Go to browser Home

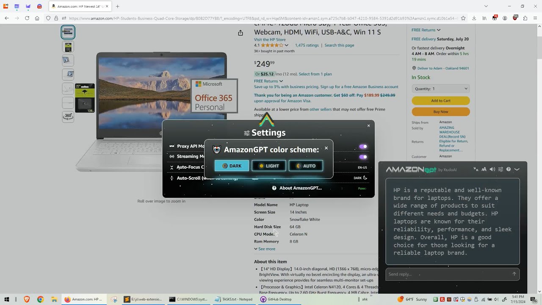[x=37, y=18]
